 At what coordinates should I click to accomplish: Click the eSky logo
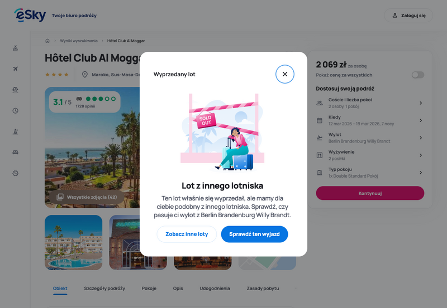point(30,15)
